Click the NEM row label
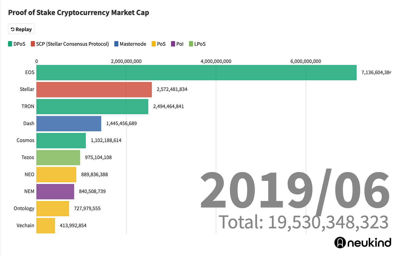398x256 pixels. click(x=29, y=191)
